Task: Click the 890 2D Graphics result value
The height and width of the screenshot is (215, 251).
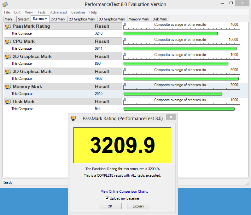Action: [98, 63]
